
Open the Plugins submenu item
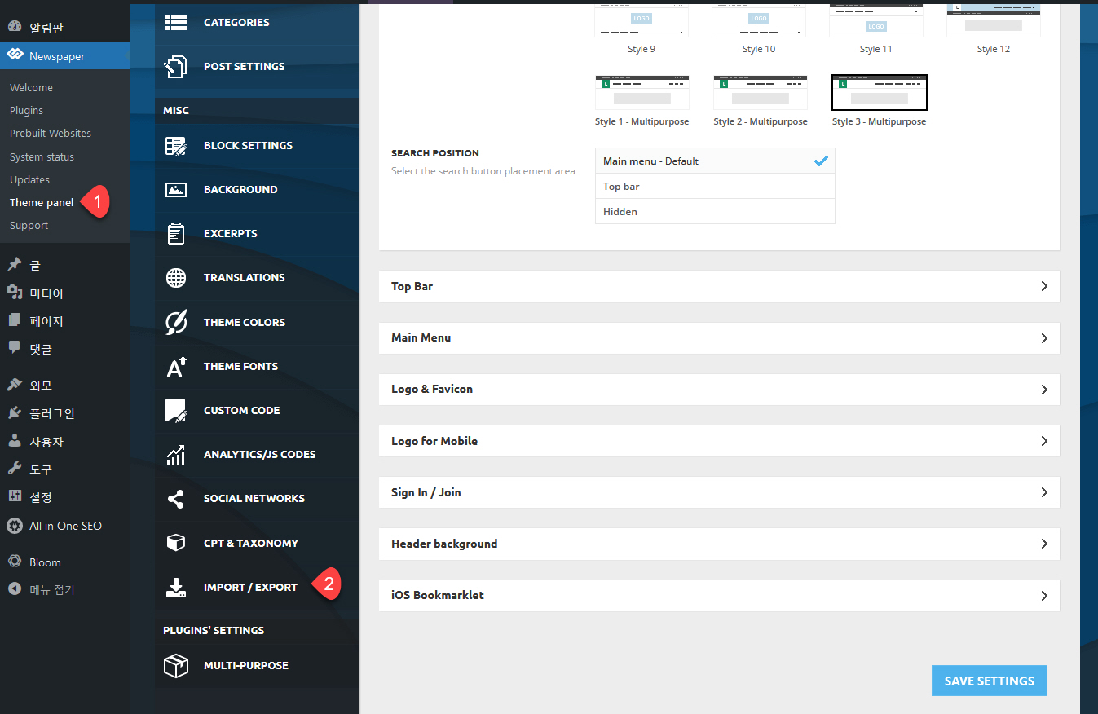point(26,110)
